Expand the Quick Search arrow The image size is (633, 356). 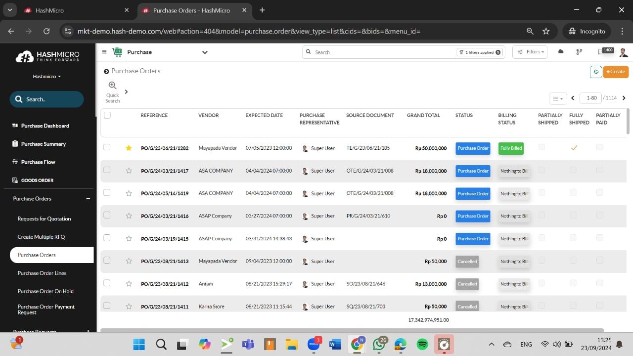126,91
